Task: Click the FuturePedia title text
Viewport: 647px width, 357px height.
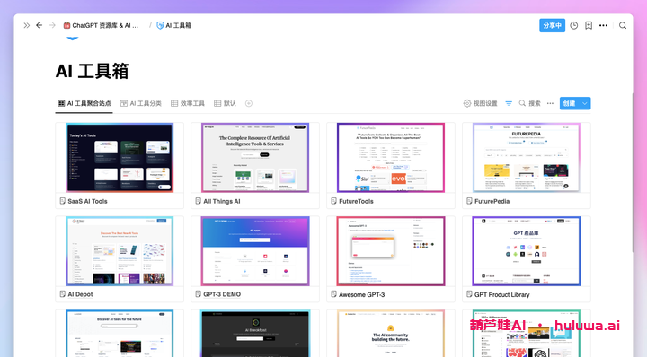Action: point(492,201)
